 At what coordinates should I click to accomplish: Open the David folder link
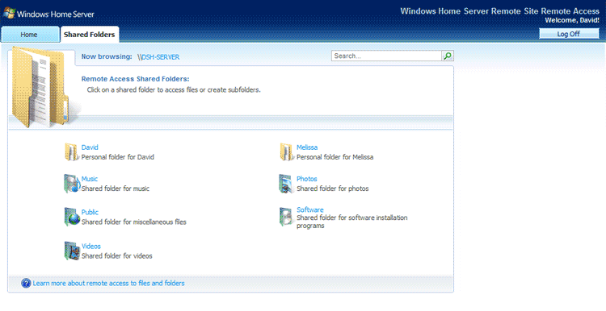90,147
